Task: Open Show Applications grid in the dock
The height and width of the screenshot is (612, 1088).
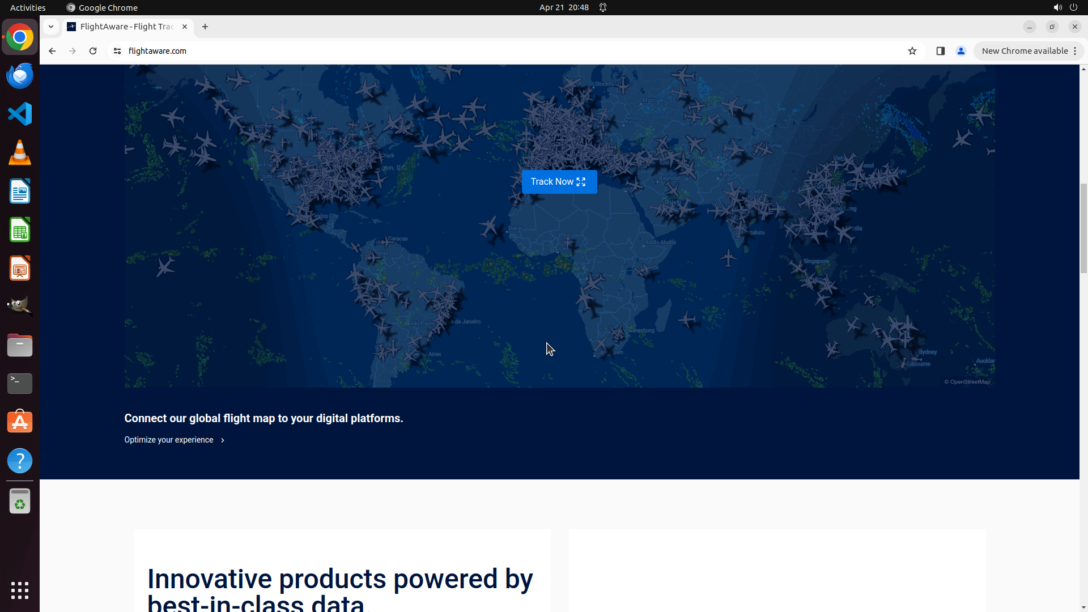Action: click(x=20, y=590)
